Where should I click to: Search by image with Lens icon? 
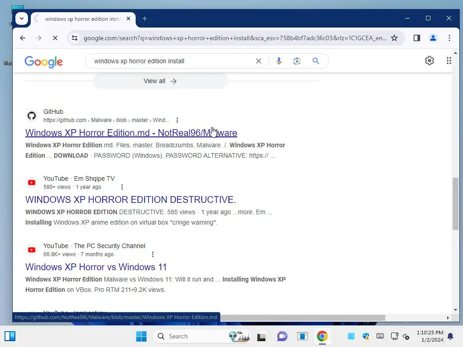(x=297, y=61)
